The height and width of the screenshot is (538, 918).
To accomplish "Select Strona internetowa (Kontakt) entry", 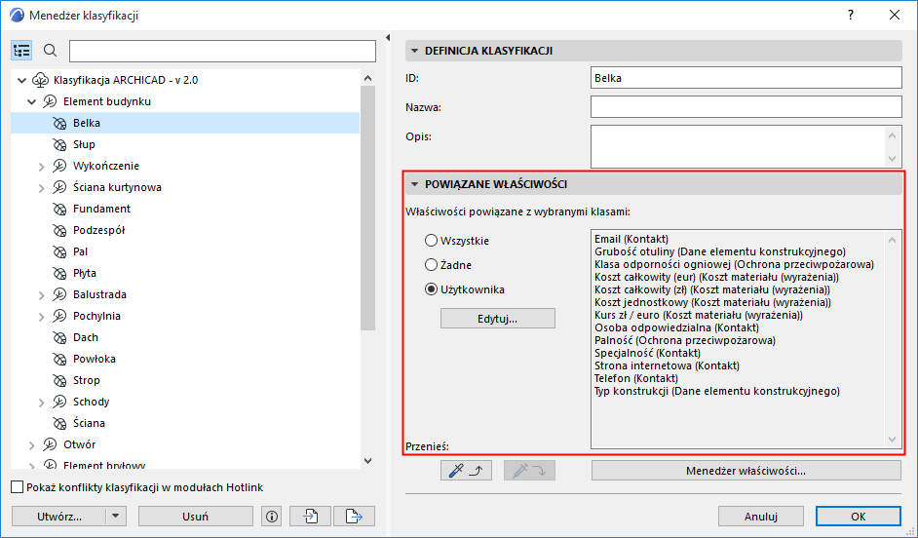I will coord(667,365).
